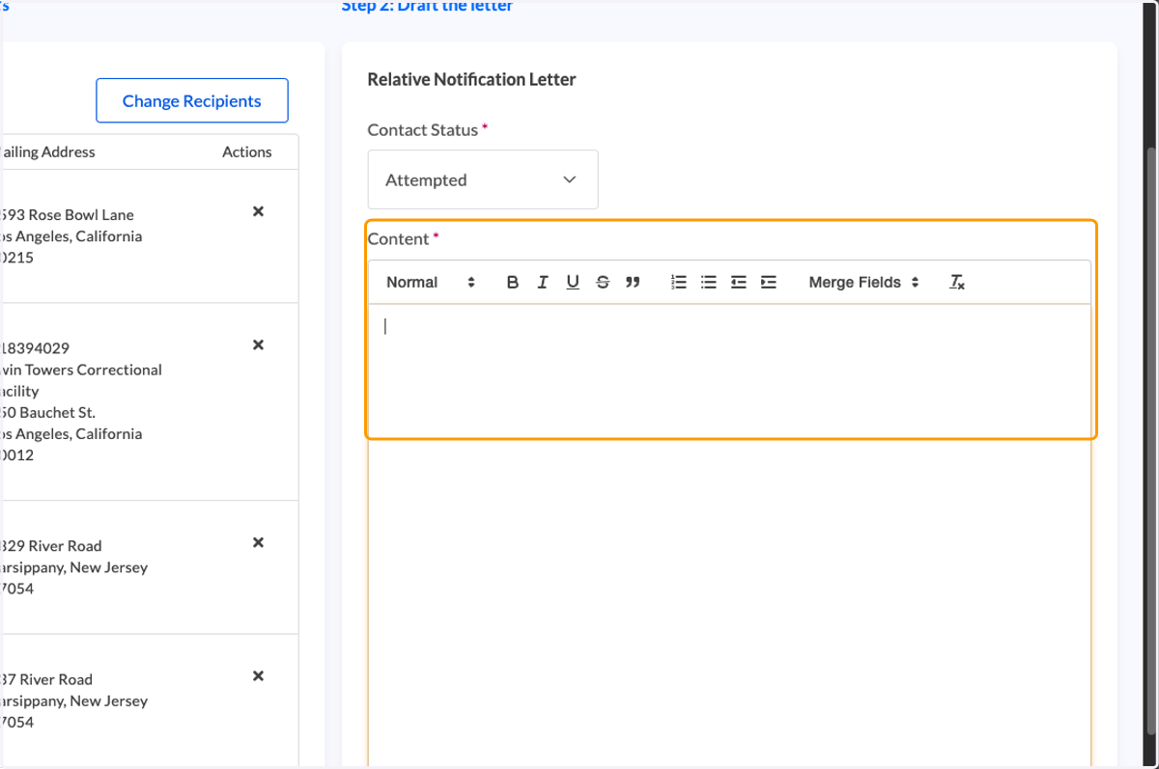Underline the text using the U icon
This screenshot has height=769, width=1159.
click(573, 283)
